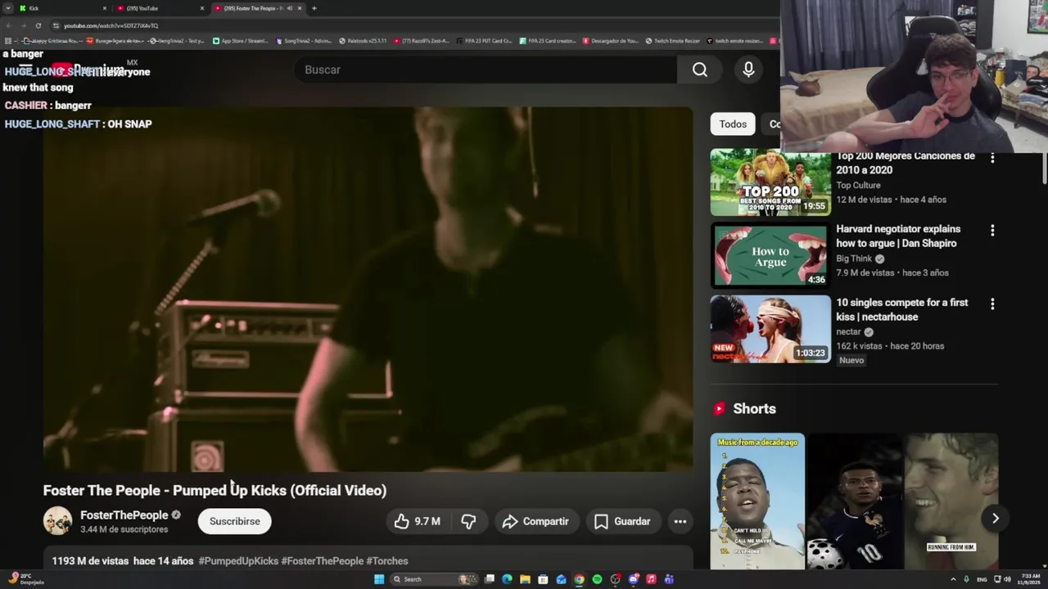Viewport: 1048px width, 589px height.
Task: Open Microsoft Edge from taskbar
Action: point(507,579)
